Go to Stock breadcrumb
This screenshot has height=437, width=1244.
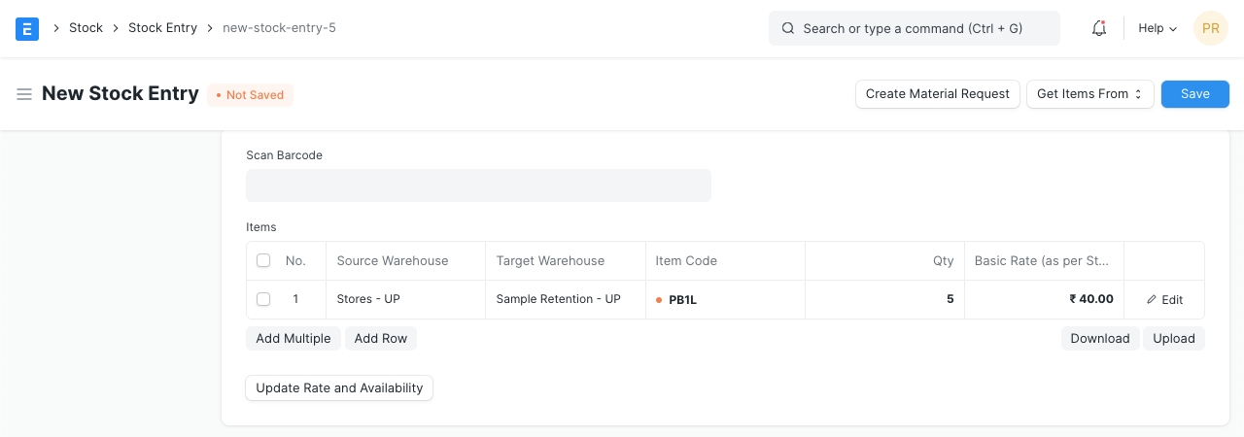click(86, 28)
